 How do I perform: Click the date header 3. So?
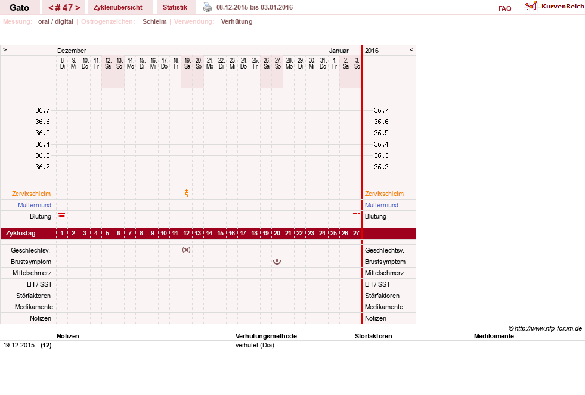pos(357,63)
